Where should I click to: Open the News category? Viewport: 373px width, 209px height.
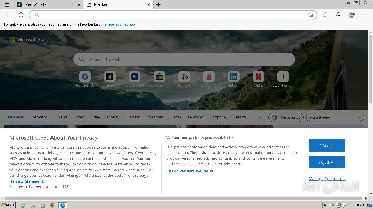[x=62, y=117]
